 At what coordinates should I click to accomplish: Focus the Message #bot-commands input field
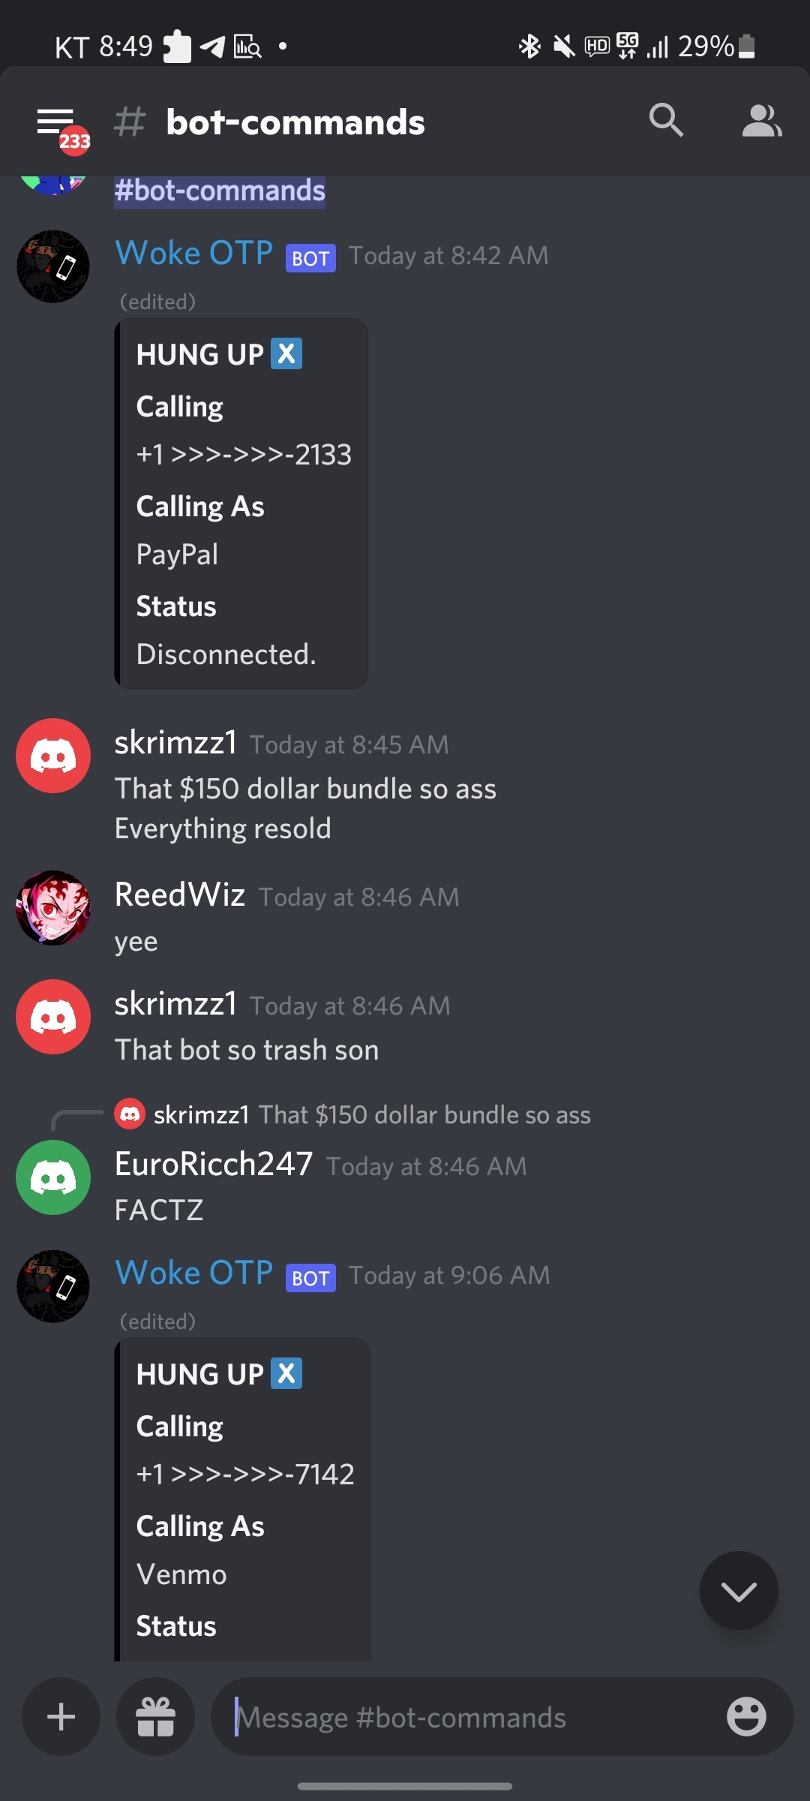click(472, 1717)
